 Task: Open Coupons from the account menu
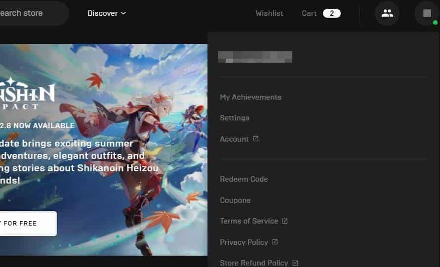235,200
